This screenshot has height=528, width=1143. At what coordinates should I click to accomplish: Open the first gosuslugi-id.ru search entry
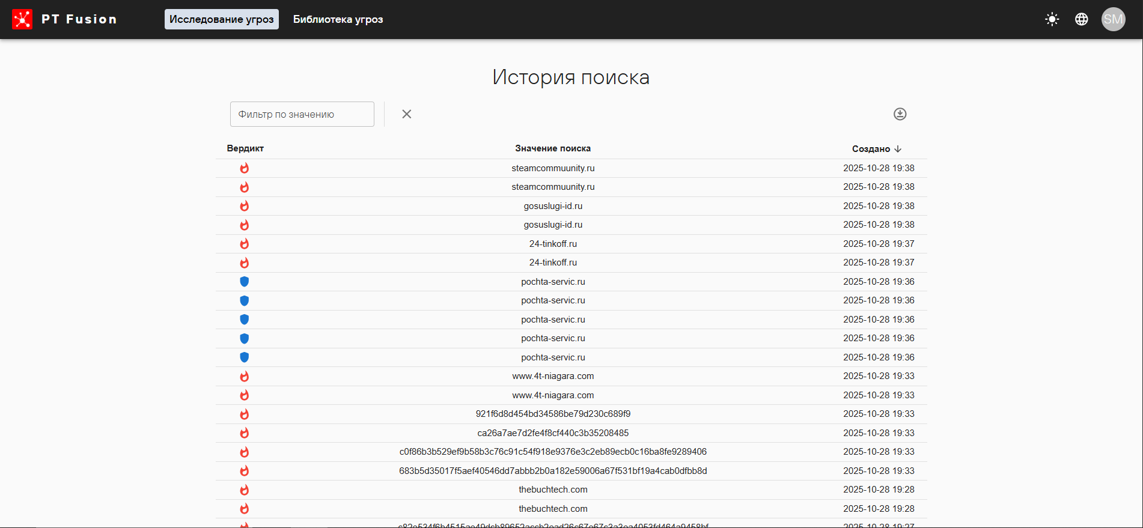[552, 206]
